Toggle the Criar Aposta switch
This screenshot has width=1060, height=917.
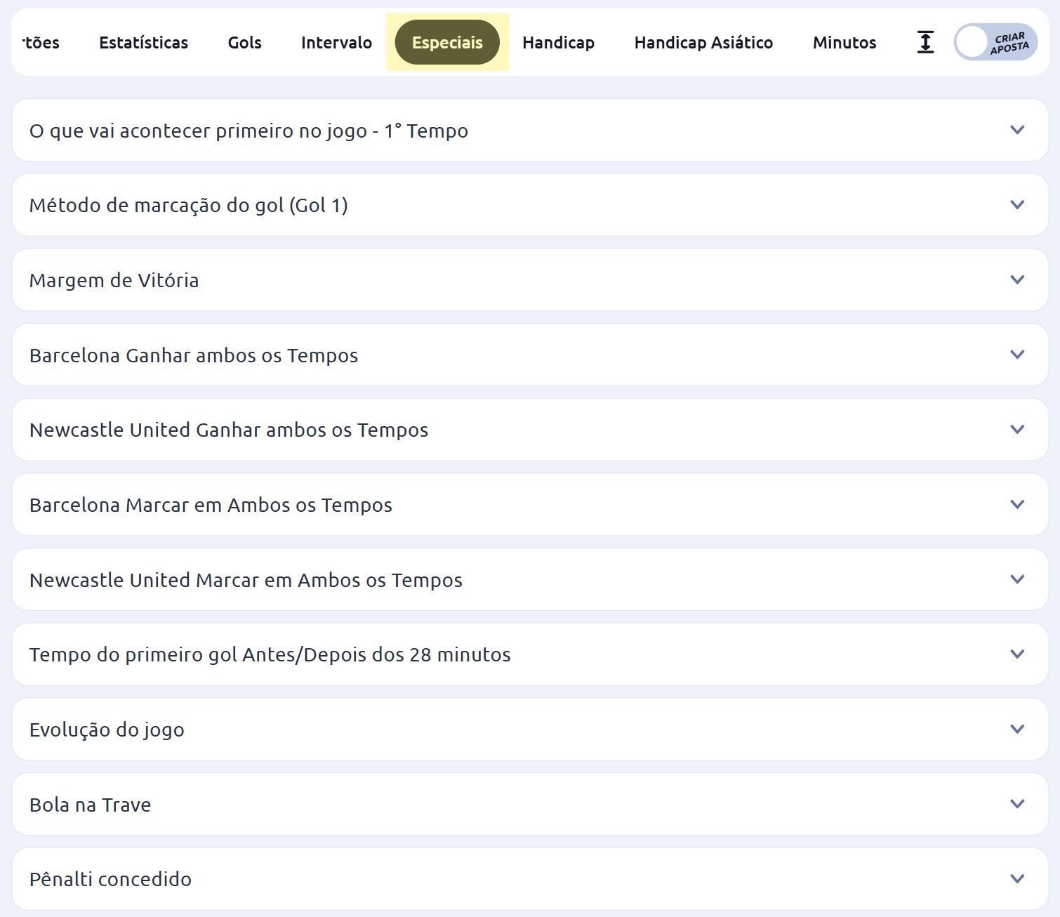(x=995, y=42)
